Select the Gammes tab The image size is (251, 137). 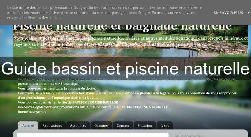tap(101, 125)
